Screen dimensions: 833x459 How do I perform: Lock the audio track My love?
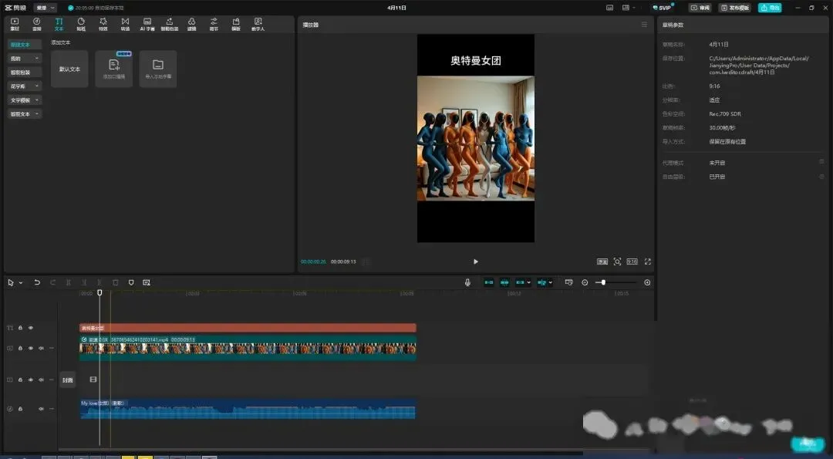20,409
